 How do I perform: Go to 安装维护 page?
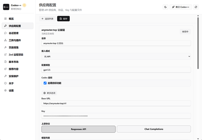click(18, 76)
